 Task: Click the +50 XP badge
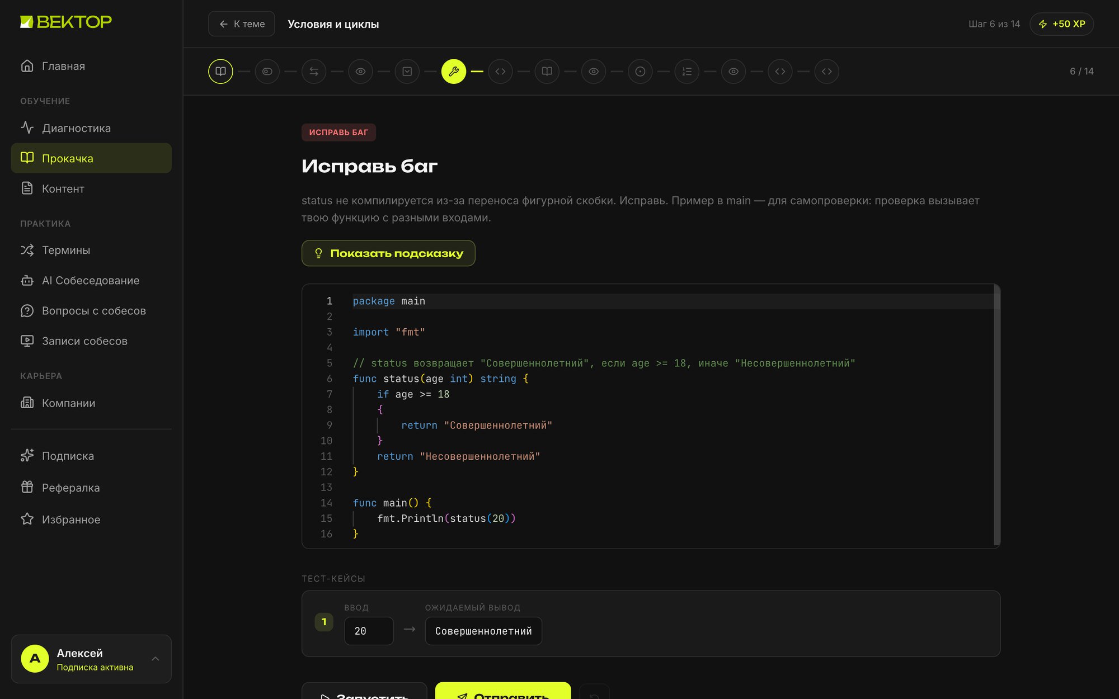1061,24
